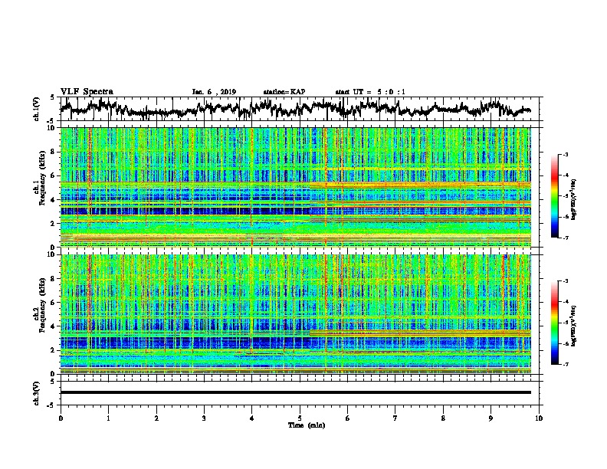Click time axis tick label "8"
The image size is (607, 469).
coord(443,418)
